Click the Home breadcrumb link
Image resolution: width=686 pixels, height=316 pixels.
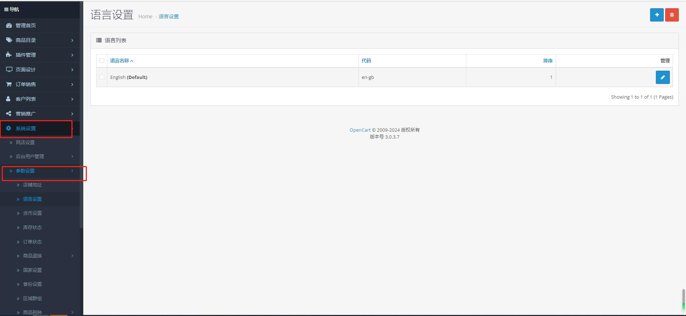pyautogui.click(x=145, y=16)
